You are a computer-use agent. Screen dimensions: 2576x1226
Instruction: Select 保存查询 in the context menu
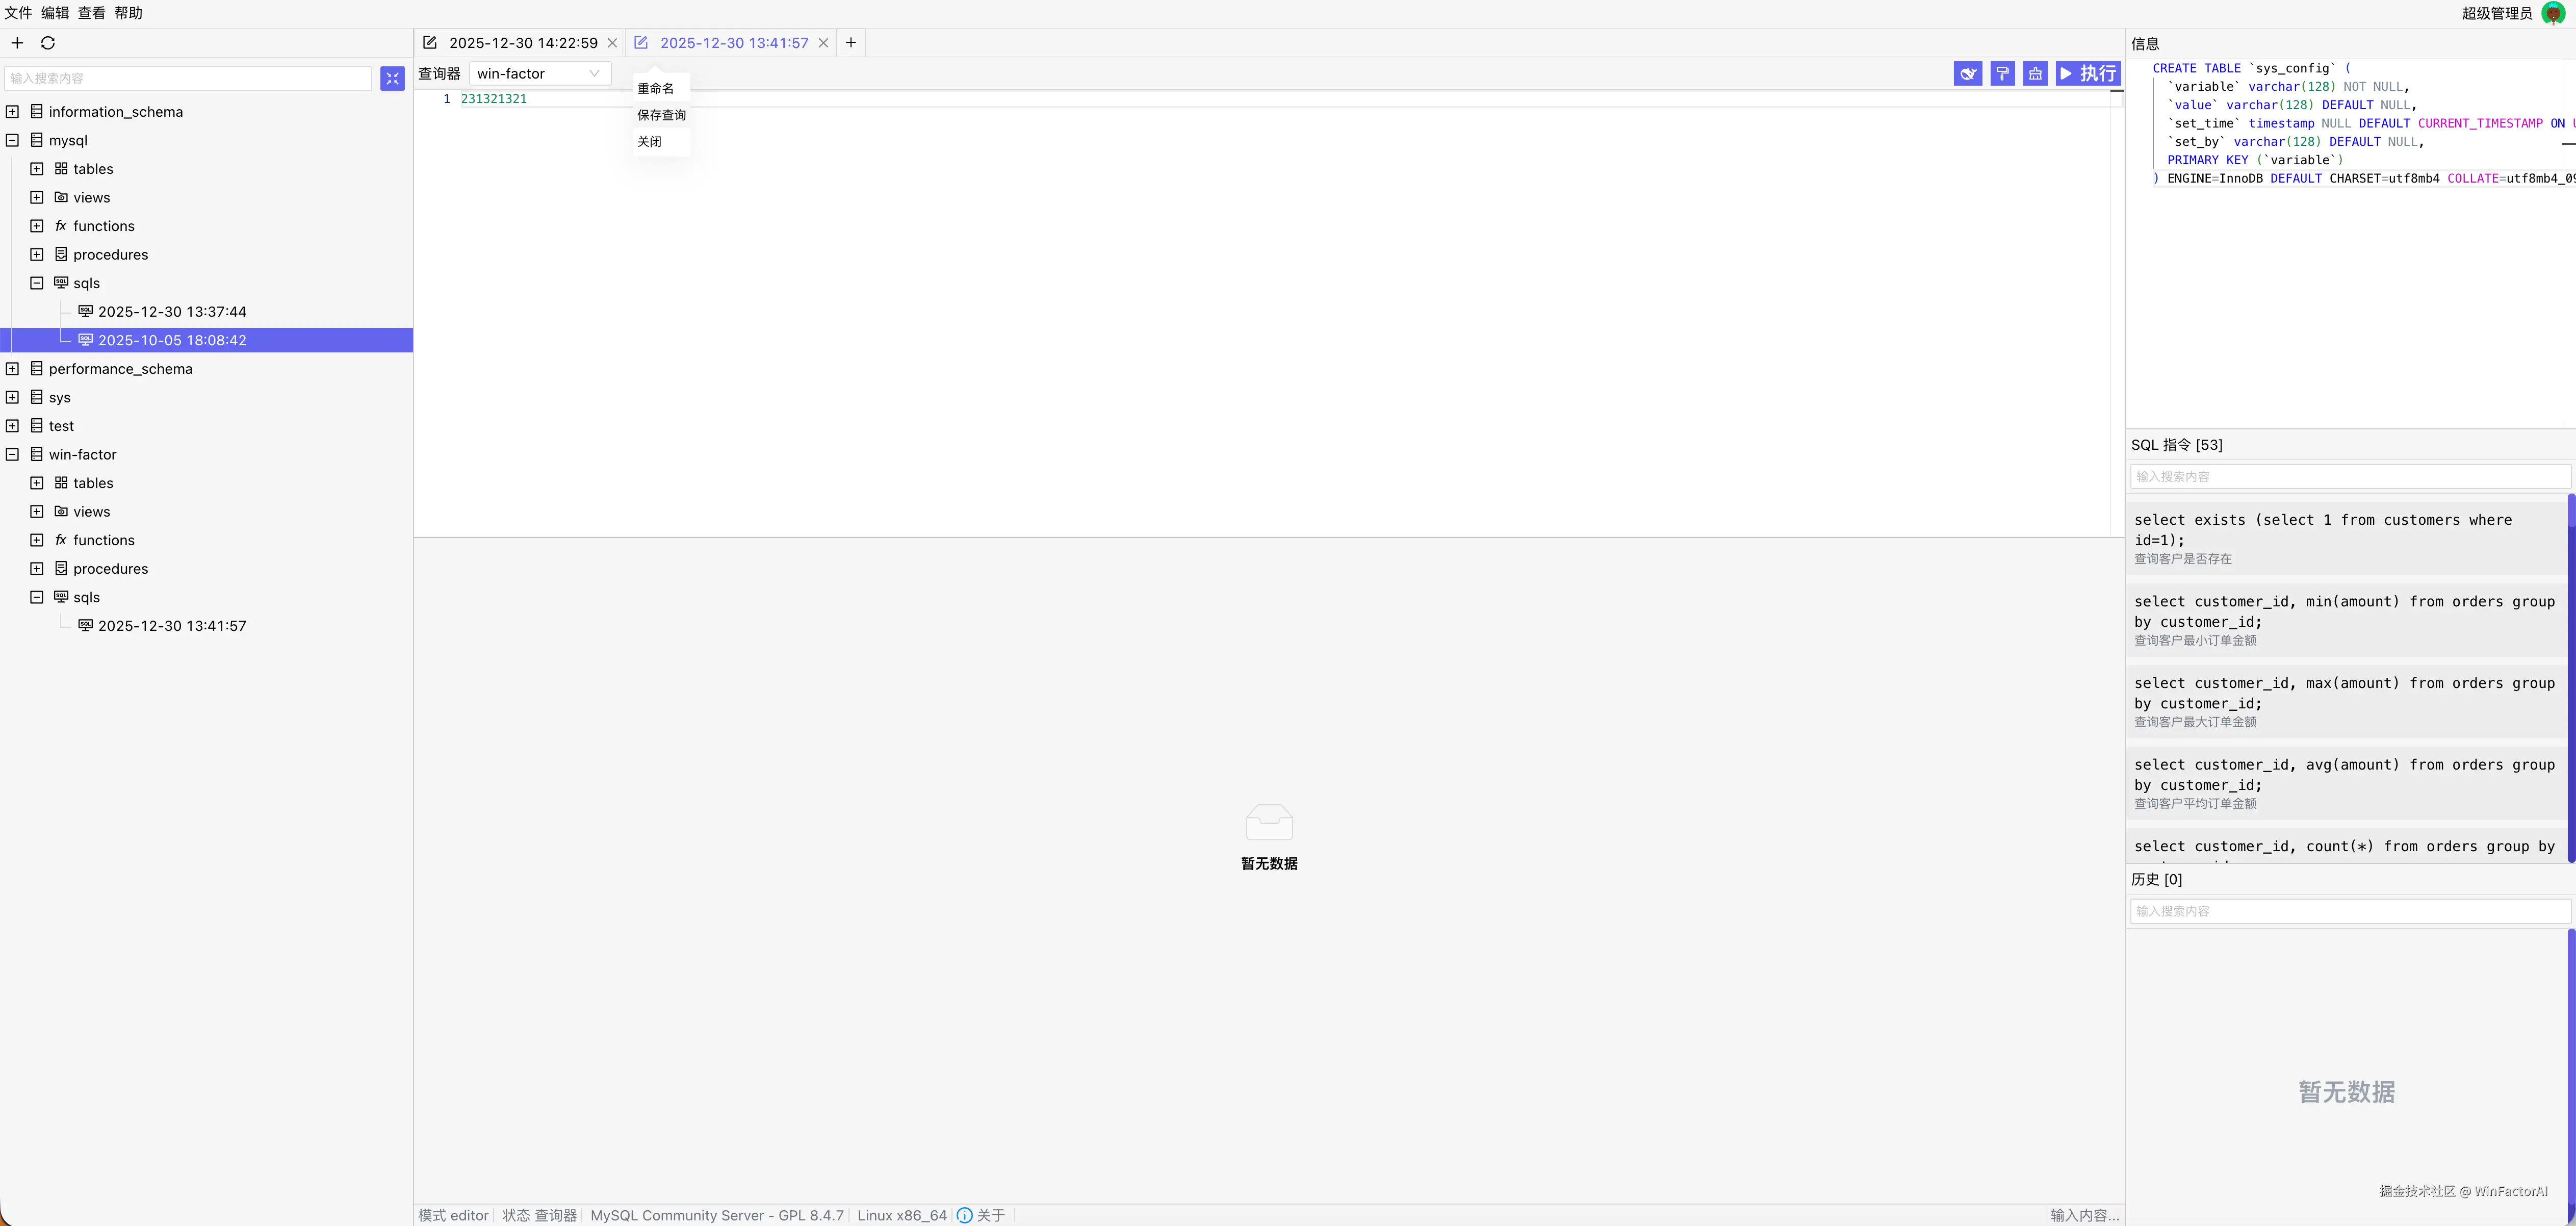tap(661, 115)
